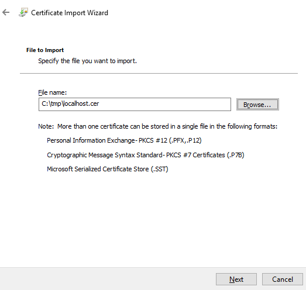This screenshot has width=306, height=290.
Task: Click the 'File to Import' heading
Action: [x=45, y=50]
